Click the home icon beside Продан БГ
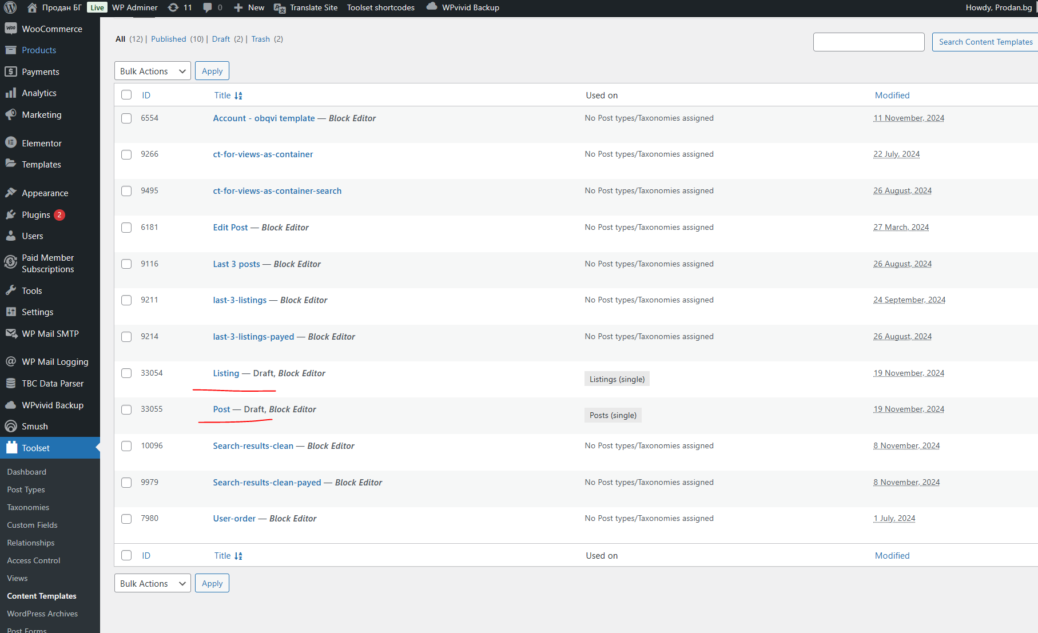The image size is (1038, 633). click(32, 7)
